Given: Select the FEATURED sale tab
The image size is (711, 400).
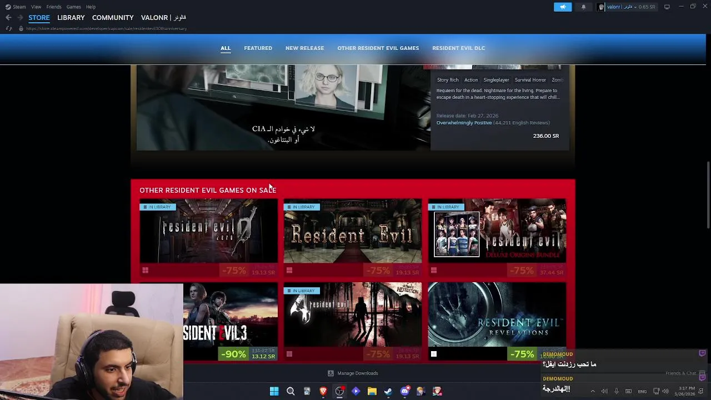Looking at the screenshot, I should click(x=258, y=48).
